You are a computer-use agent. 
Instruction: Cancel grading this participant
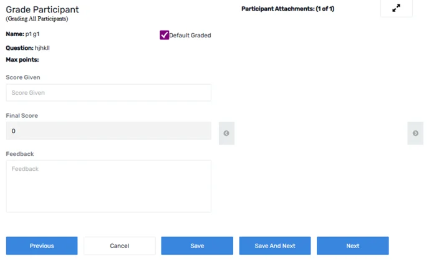120,246
